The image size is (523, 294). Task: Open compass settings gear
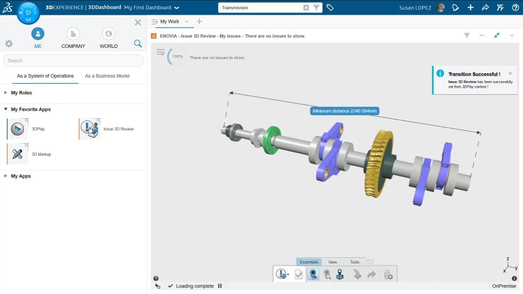click(x=9, y=44)
